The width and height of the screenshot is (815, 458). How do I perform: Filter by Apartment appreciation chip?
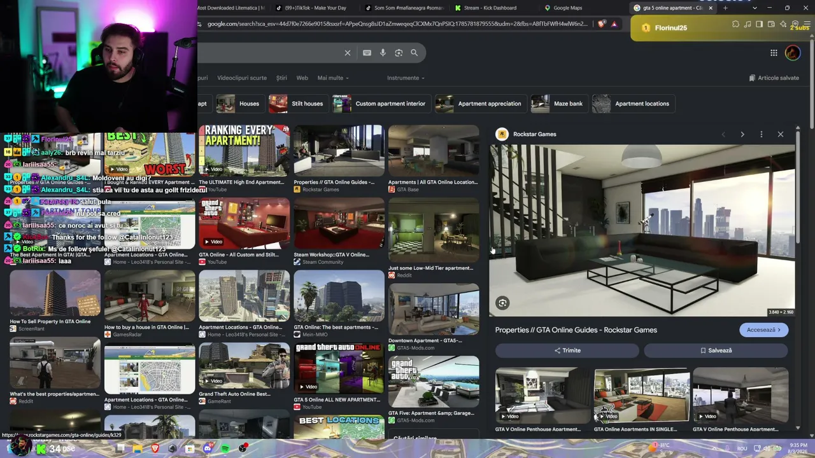coord(481,104)
